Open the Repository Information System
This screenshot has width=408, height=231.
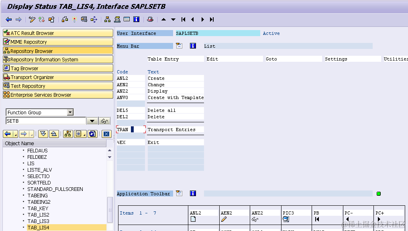point(58,59)
